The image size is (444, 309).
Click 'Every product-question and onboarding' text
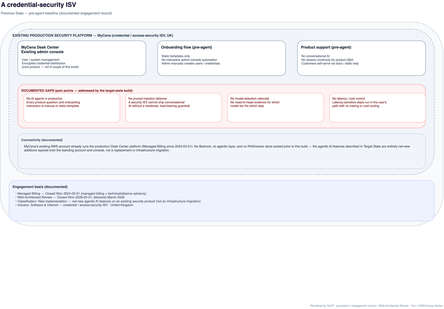click(53, 102)
